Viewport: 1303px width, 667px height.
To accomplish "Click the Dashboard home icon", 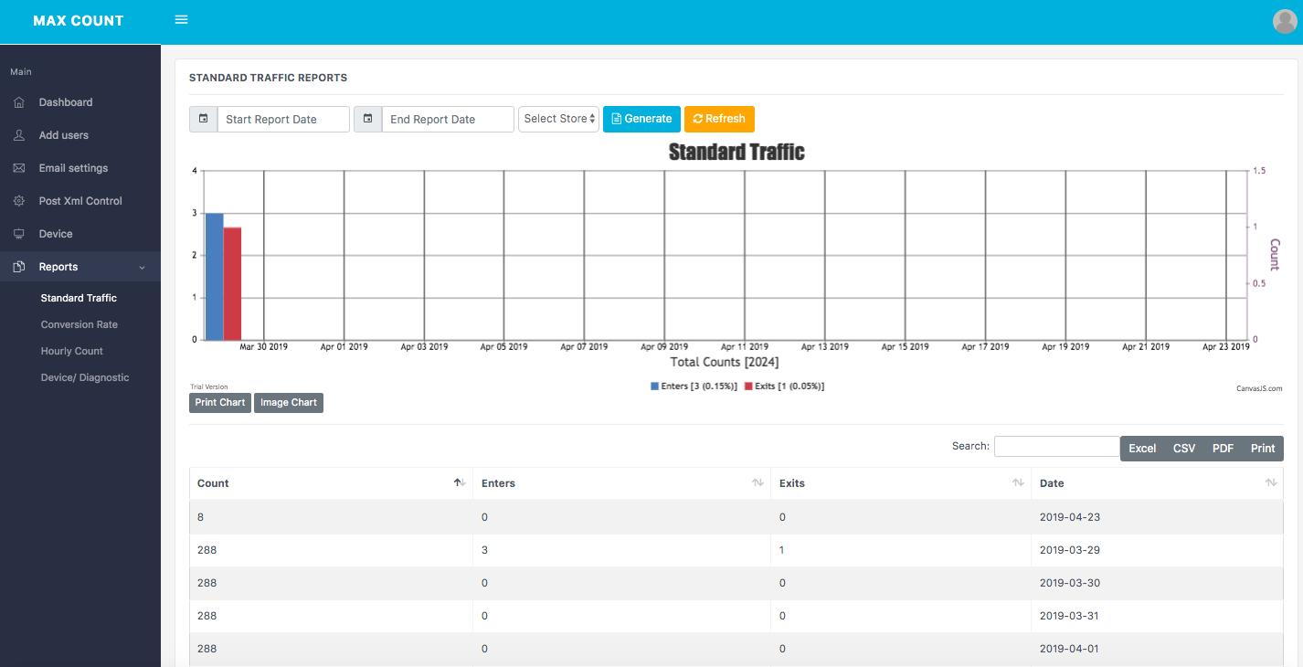I will (x=19, y=102).
